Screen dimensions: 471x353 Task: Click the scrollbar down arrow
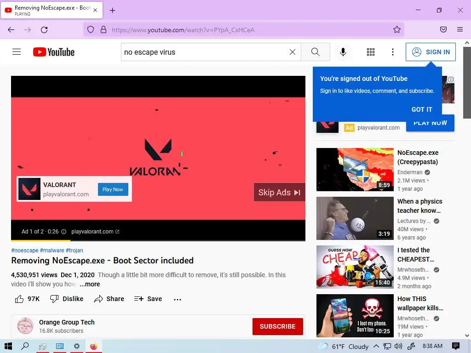(467, 335)
